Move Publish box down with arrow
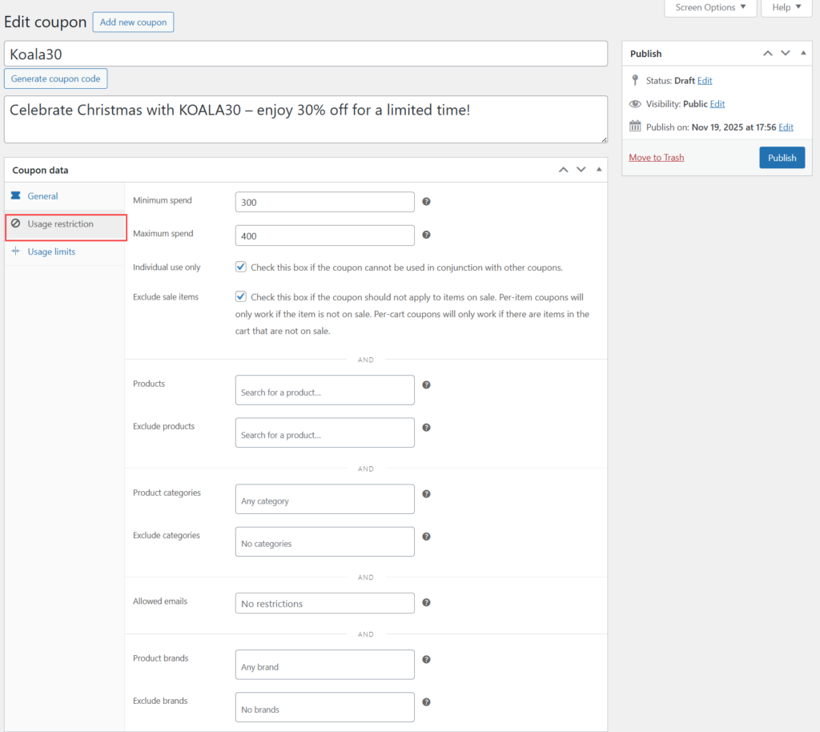The image size is (820, 732). click(786, 54)
